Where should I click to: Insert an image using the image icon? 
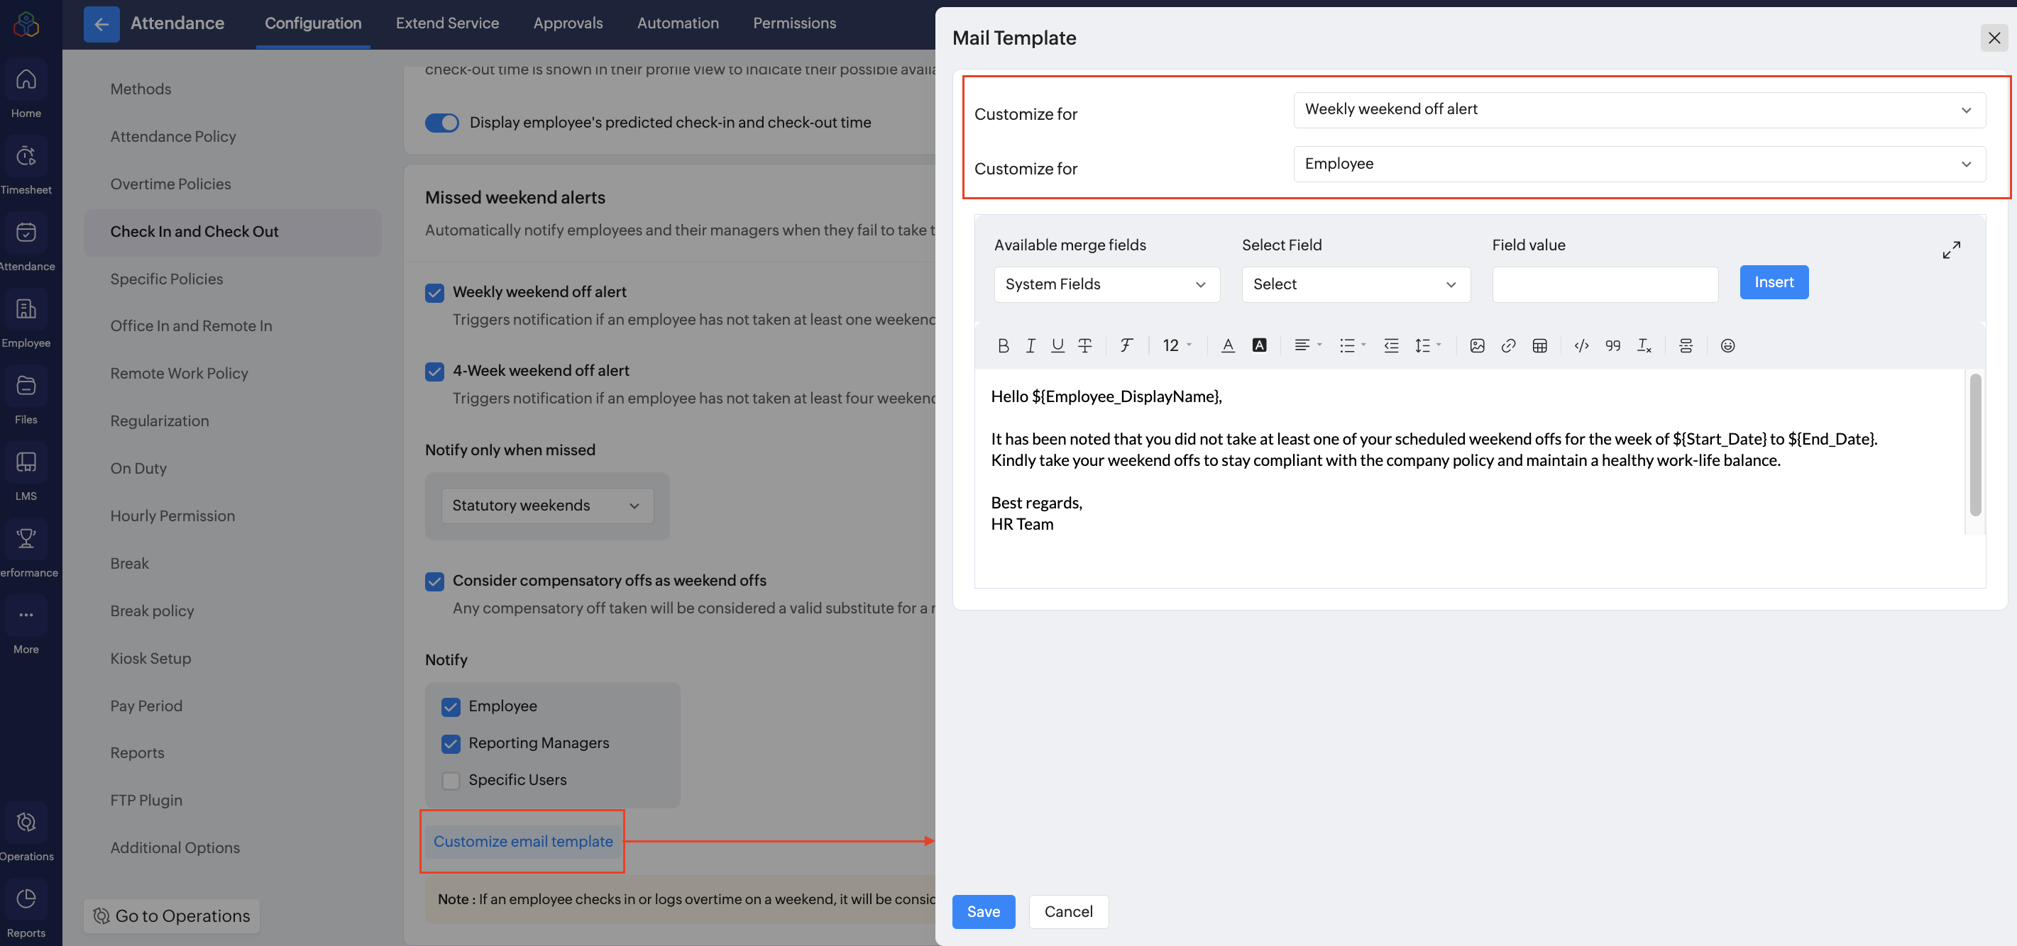(1477, 345)
